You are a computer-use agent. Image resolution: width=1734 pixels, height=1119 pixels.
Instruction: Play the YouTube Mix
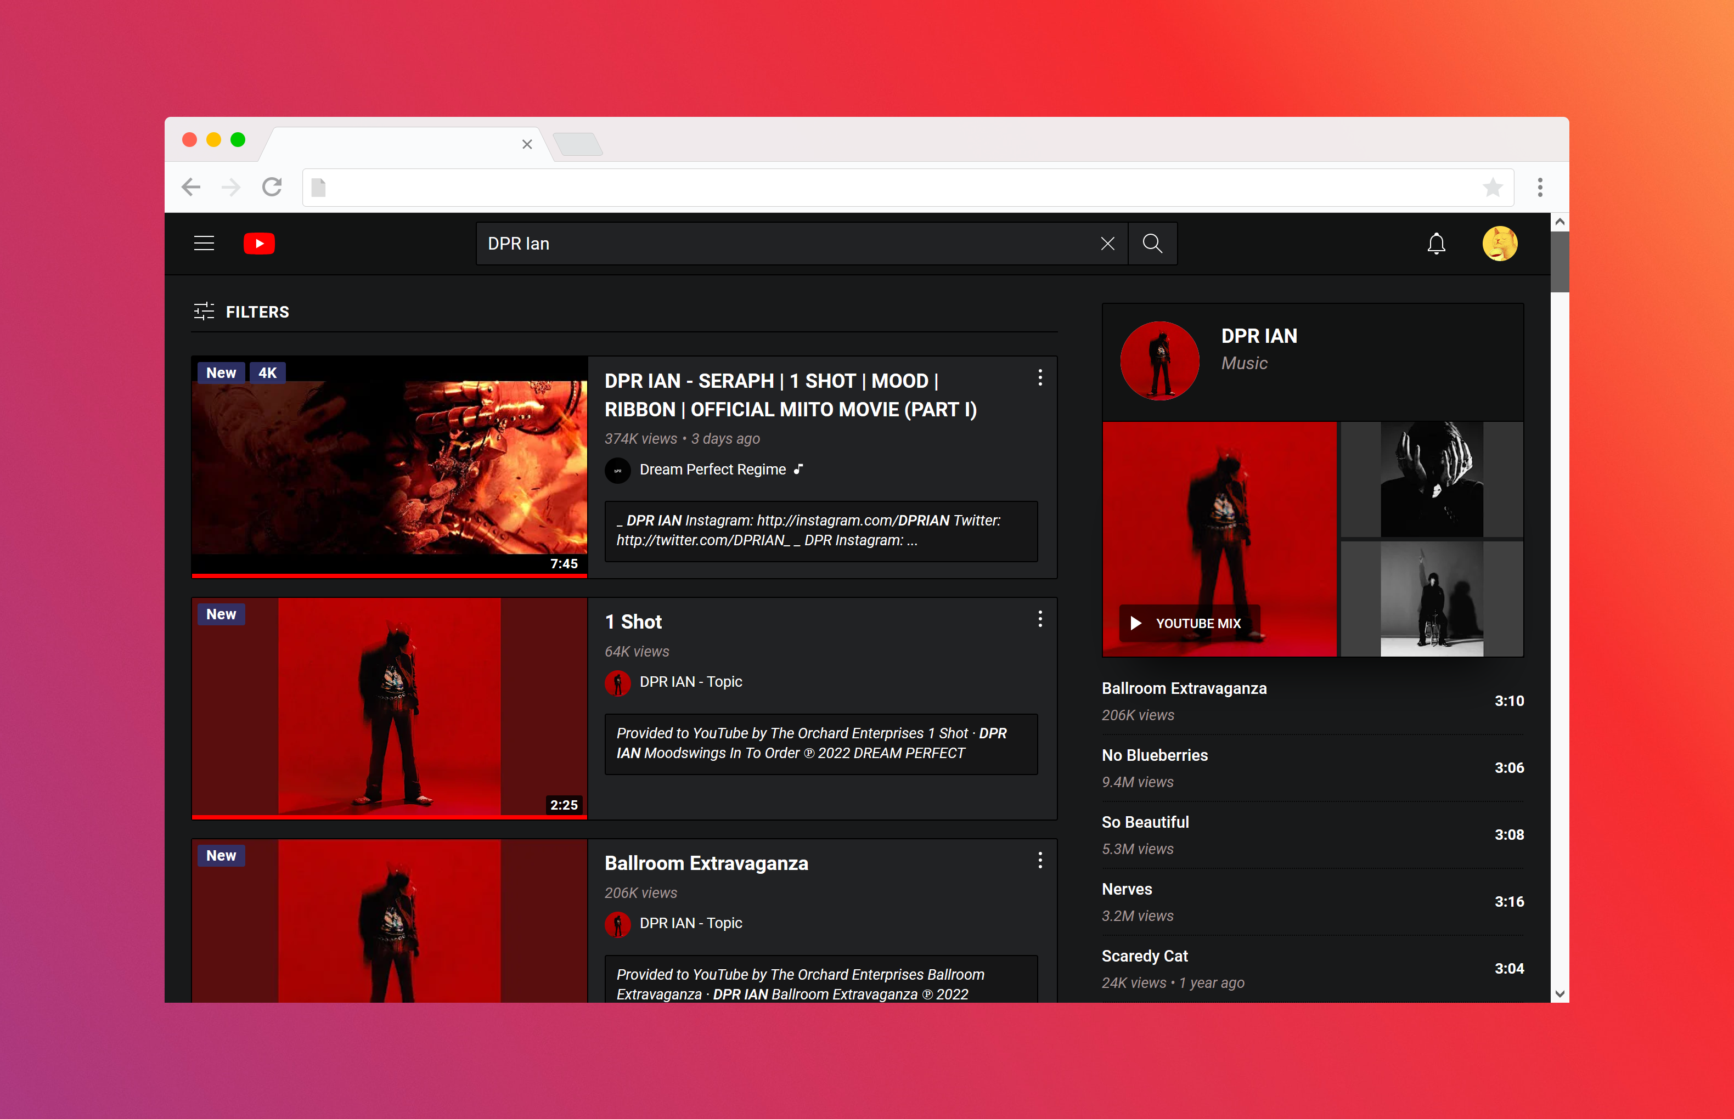[x=1189, y=624]
